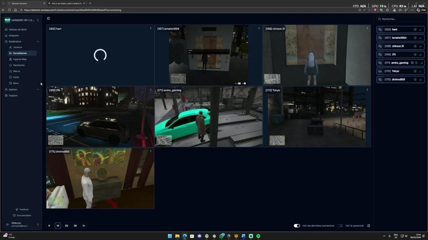428x240 pixels.
Task: Click the signal bars icon on the 2% row
Action: pyautogui.click(x=420, y=54)
